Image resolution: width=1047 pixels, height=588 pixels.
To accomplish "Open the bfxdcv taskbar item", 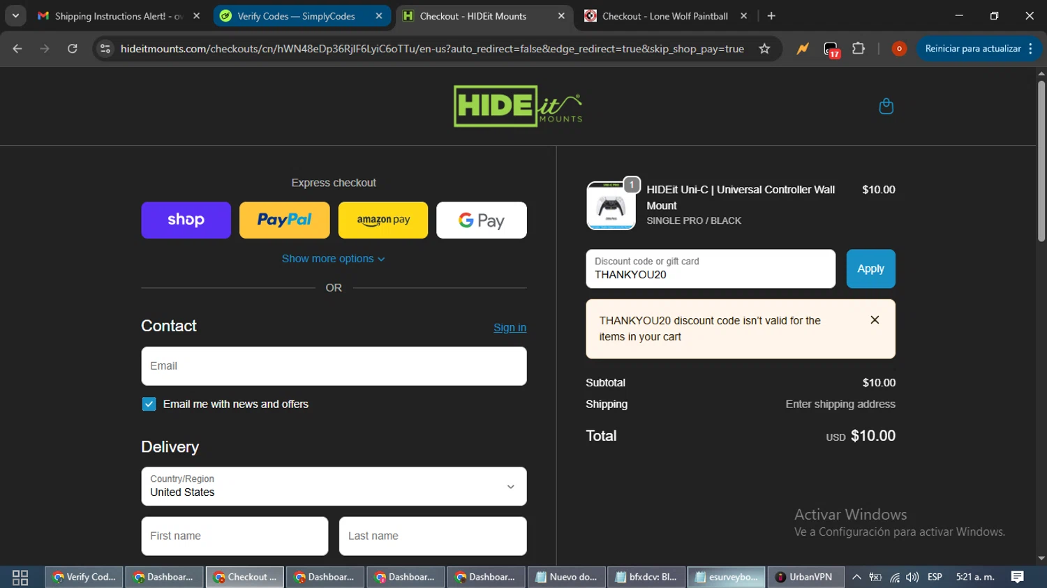I will [646, 578].
